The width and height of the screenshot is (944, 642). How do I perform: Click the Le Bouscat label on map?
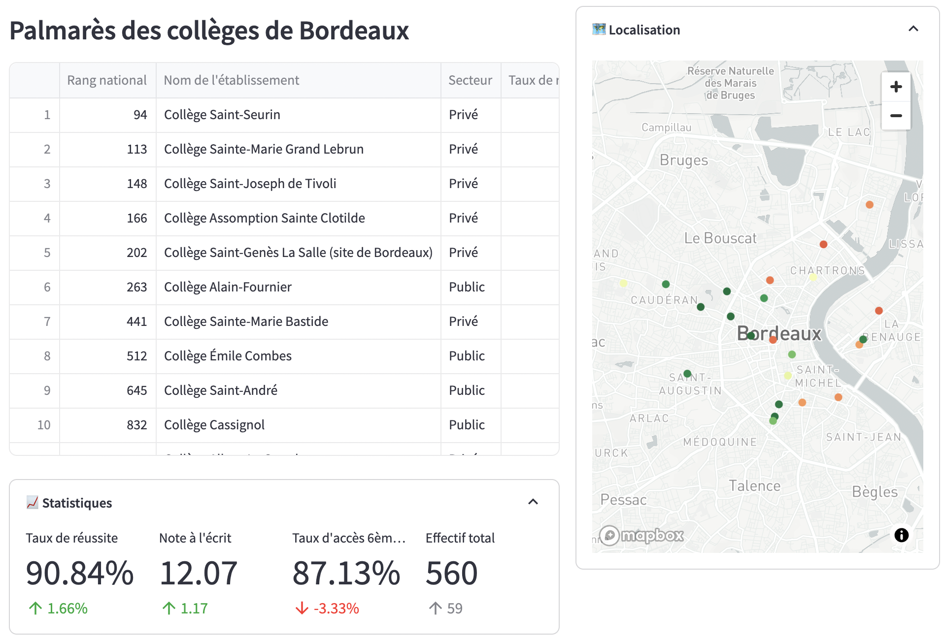tap(720, 238)
